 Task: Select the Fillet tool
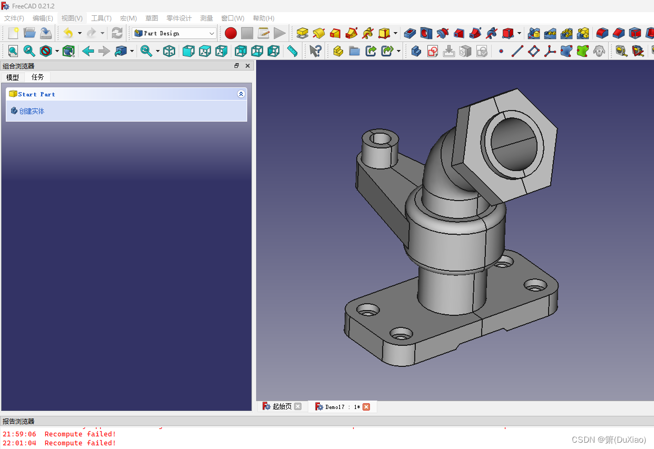pos(602,33)
